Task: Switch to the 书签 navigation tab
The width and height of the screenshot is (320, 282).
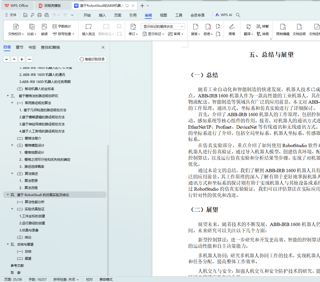Action: click(32, 47)
